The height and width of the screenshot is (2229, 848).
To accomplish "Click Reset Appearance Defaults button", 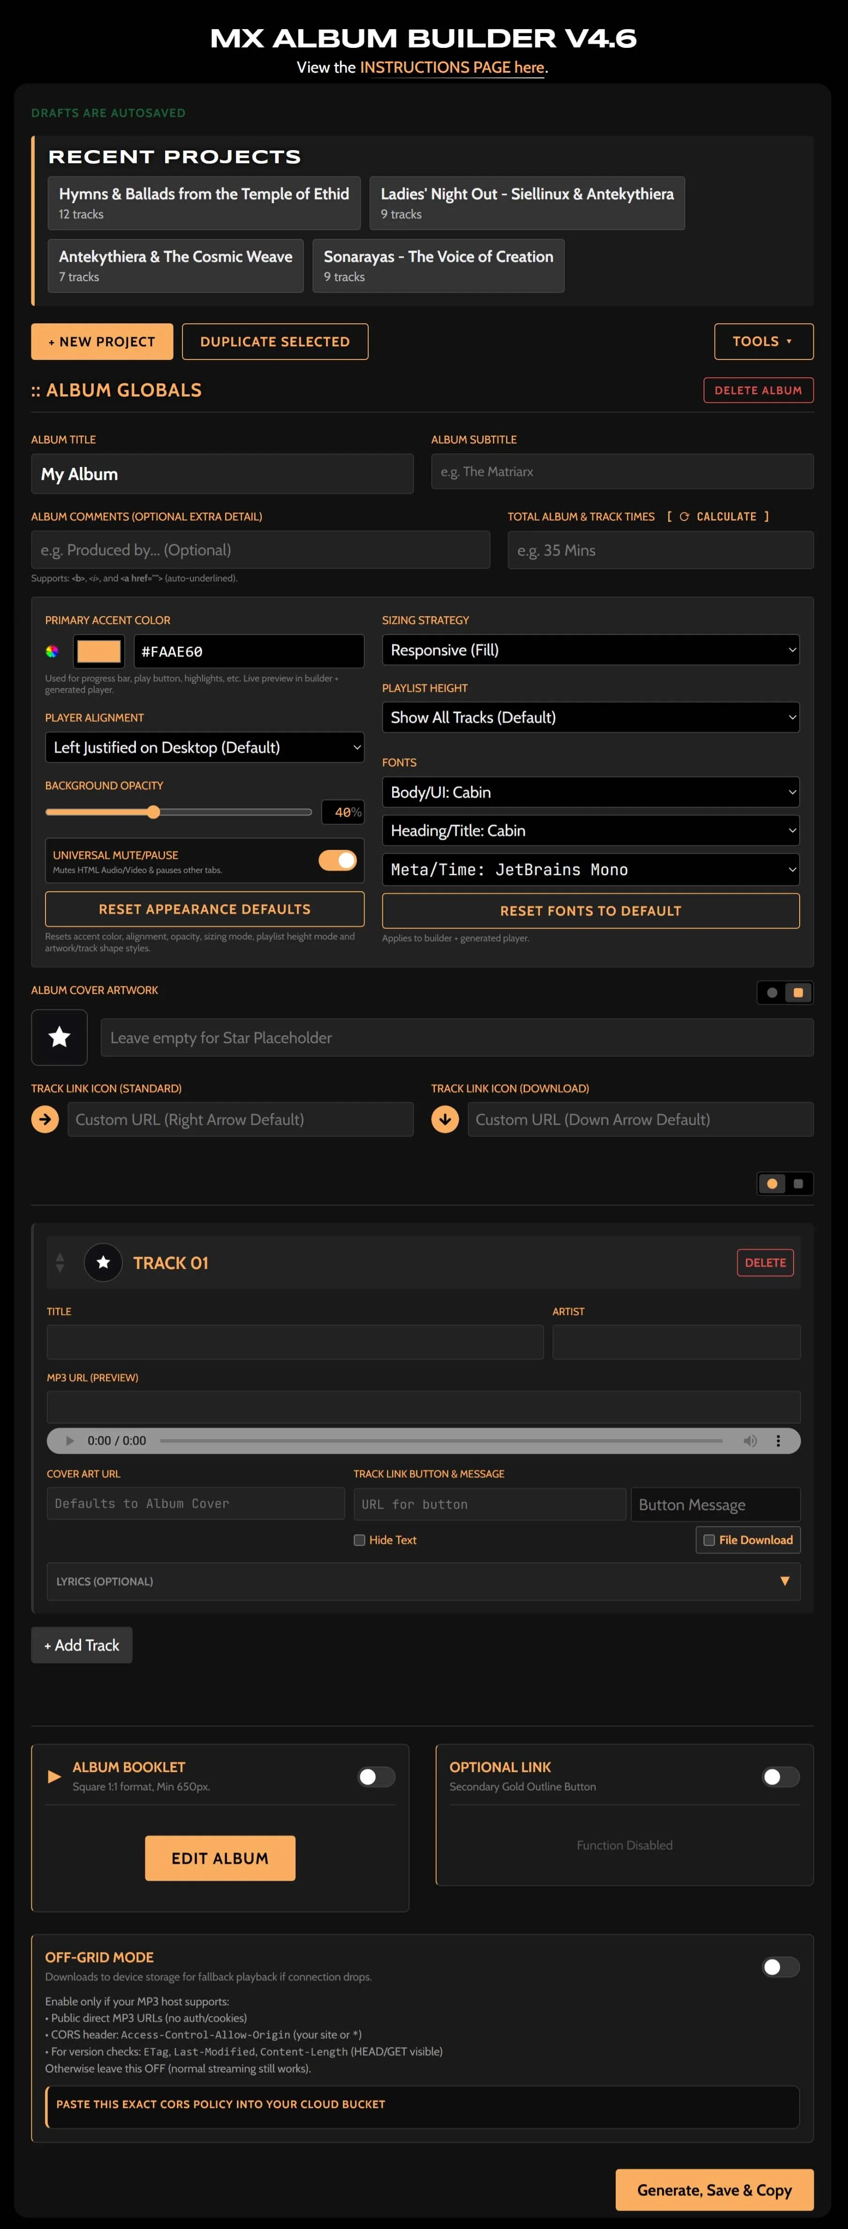I will click(204, 908).
